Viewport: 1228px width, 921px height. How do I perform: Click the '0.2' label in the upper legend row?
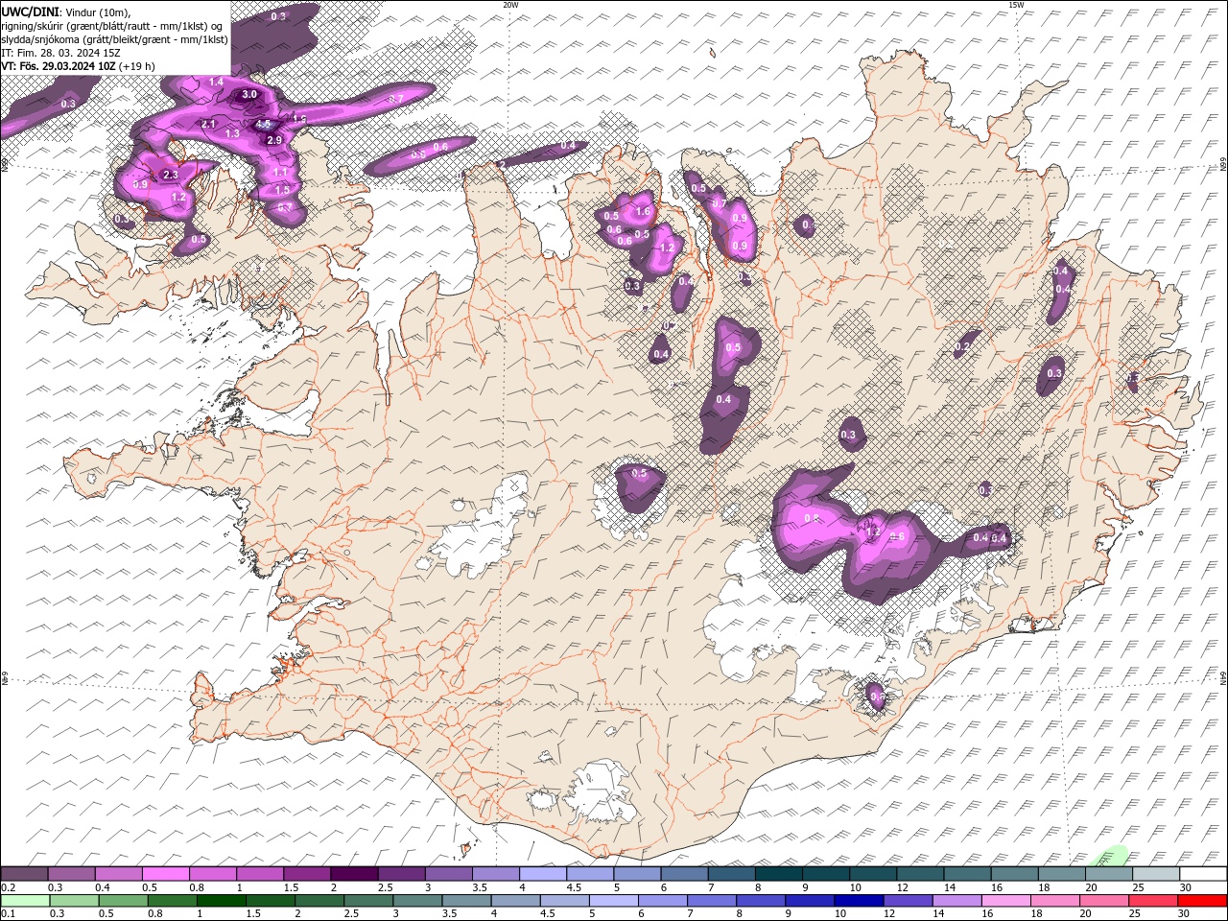pos(9,887)
